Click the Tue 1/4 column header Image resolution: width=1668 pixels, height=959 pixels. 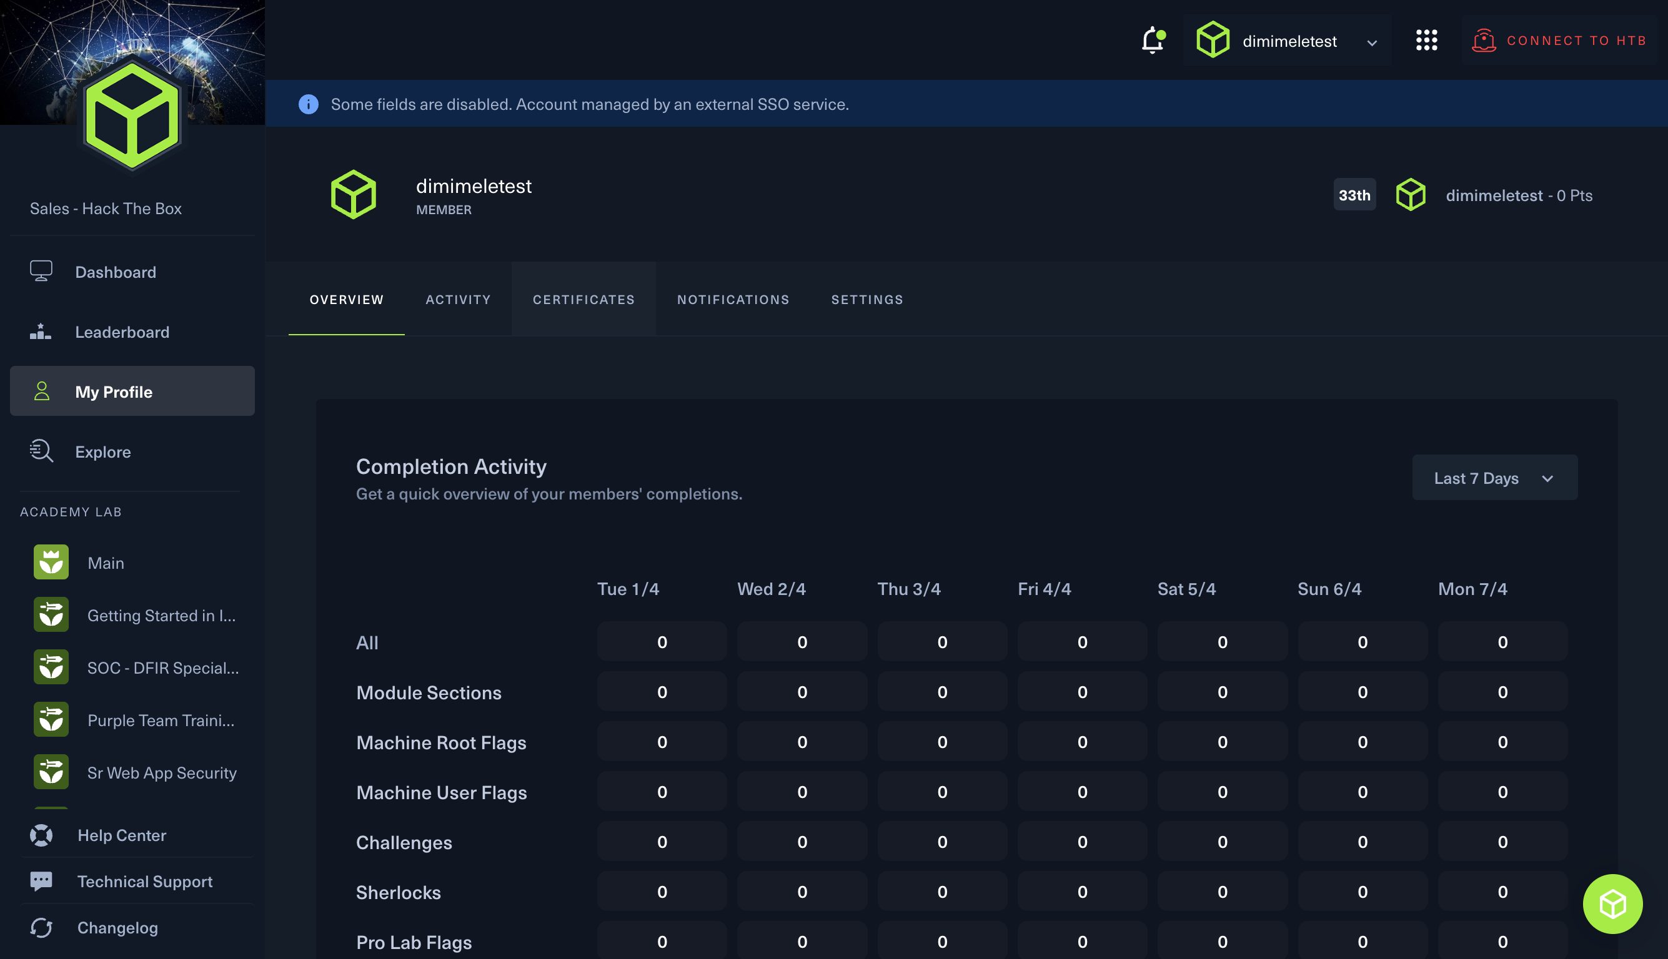[628, 589]
